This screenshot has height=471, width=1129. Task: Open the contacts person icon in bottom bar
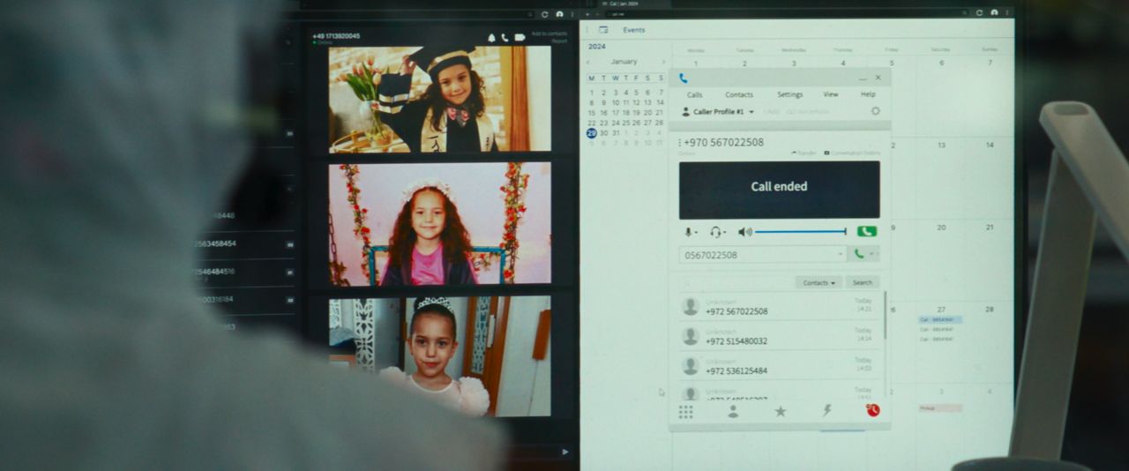tap(733, 411)
